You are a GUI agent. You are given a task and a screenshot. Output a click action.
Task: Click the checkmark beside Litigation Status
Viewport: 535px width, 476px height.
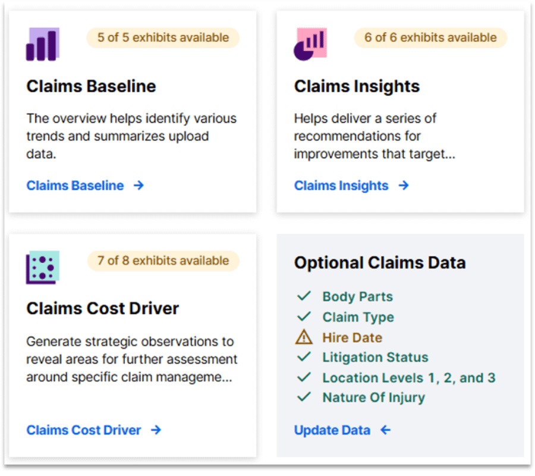click(x=304, y=357)
